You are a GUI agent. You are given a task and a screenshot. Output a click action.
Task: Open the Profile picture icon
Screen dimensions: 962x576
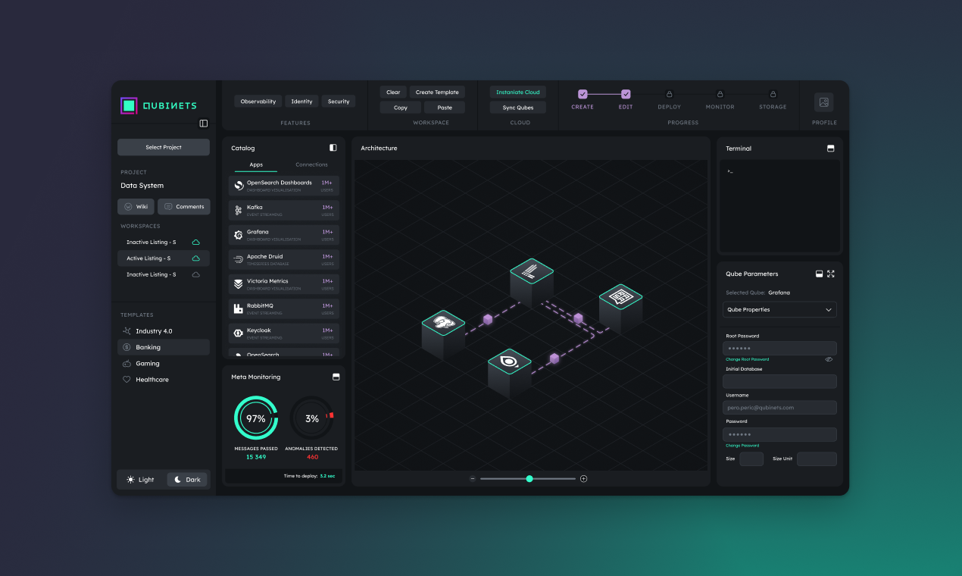[824, 102]
